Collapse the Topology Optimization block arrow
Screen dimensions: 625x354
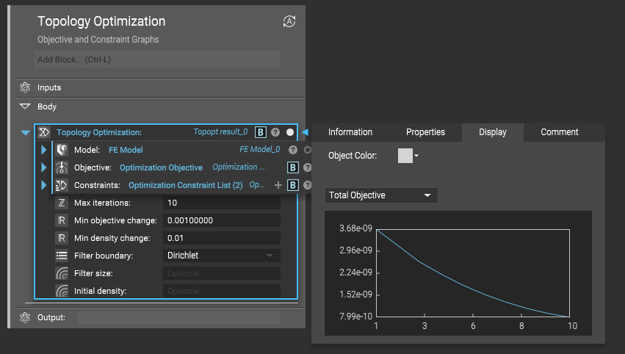click(x=26, y=132)
